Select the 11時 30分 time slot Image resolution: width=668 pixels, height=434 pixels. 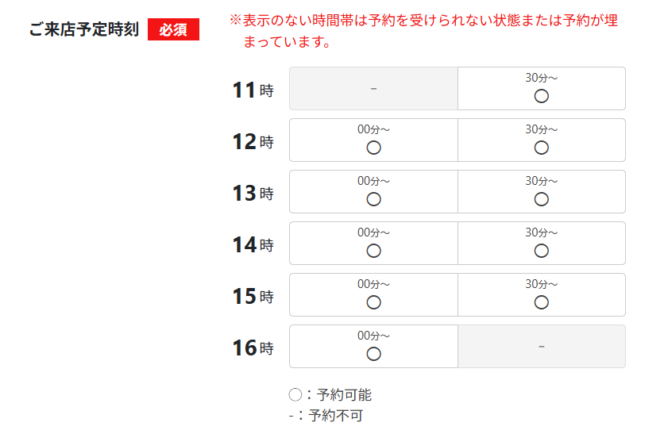point(542,96)
